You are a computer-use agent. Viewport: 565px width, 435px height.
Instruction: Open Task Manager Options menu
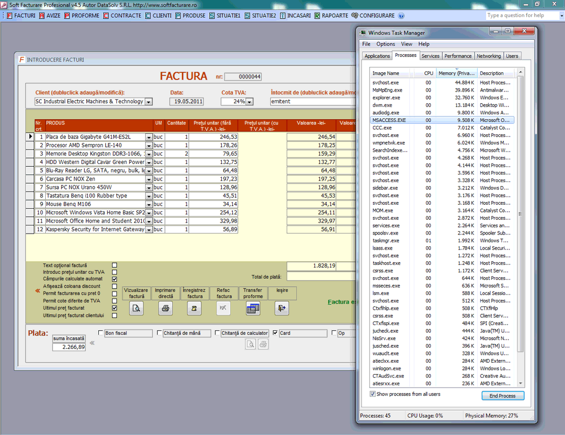point(386,44)
